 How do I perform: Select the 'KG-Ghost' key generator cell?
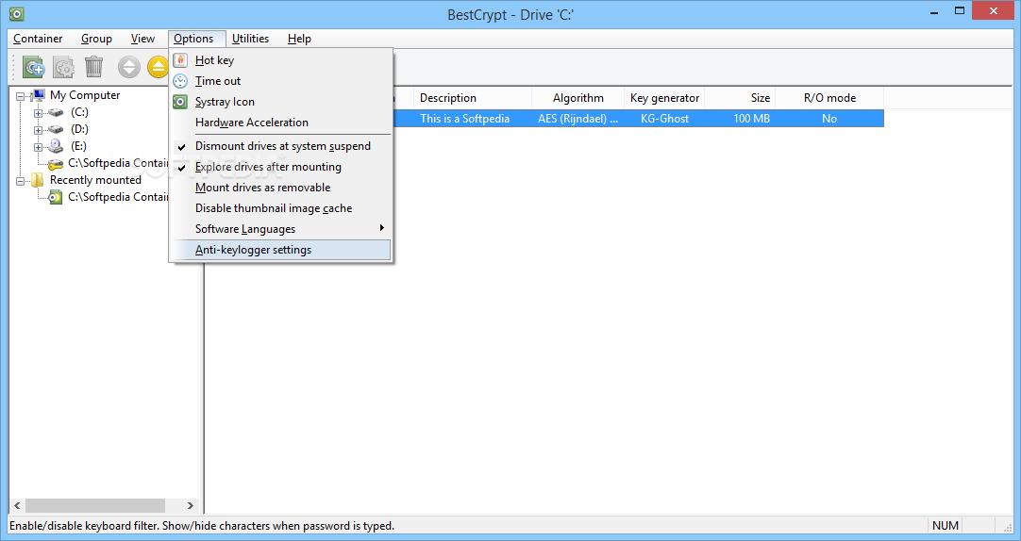[x=665, y=119]
